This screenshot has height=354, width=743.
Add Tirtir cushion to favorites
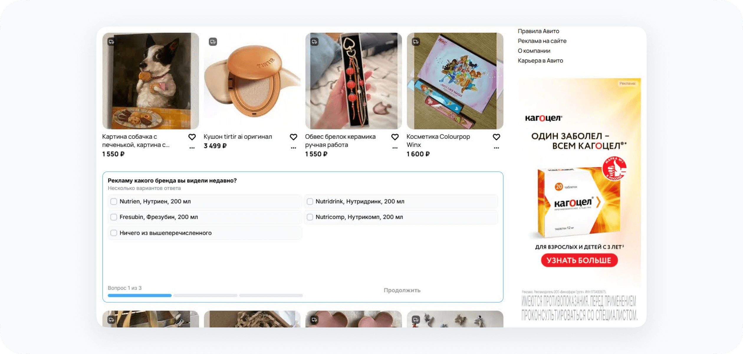[293, 137]
